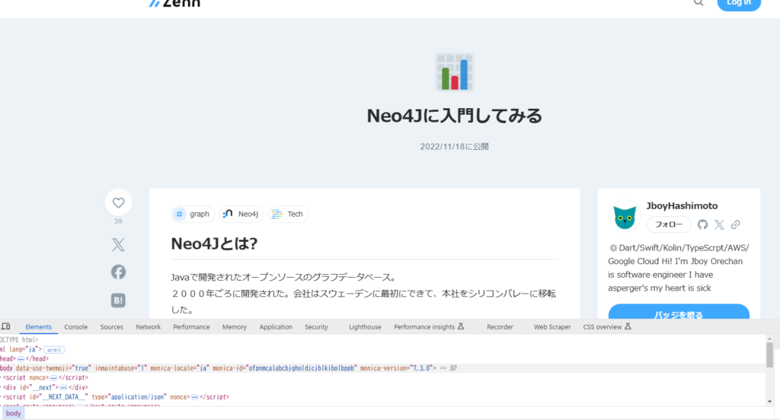
Task: Click DevTools scrollbar down arrow
Action: point(769,402)
